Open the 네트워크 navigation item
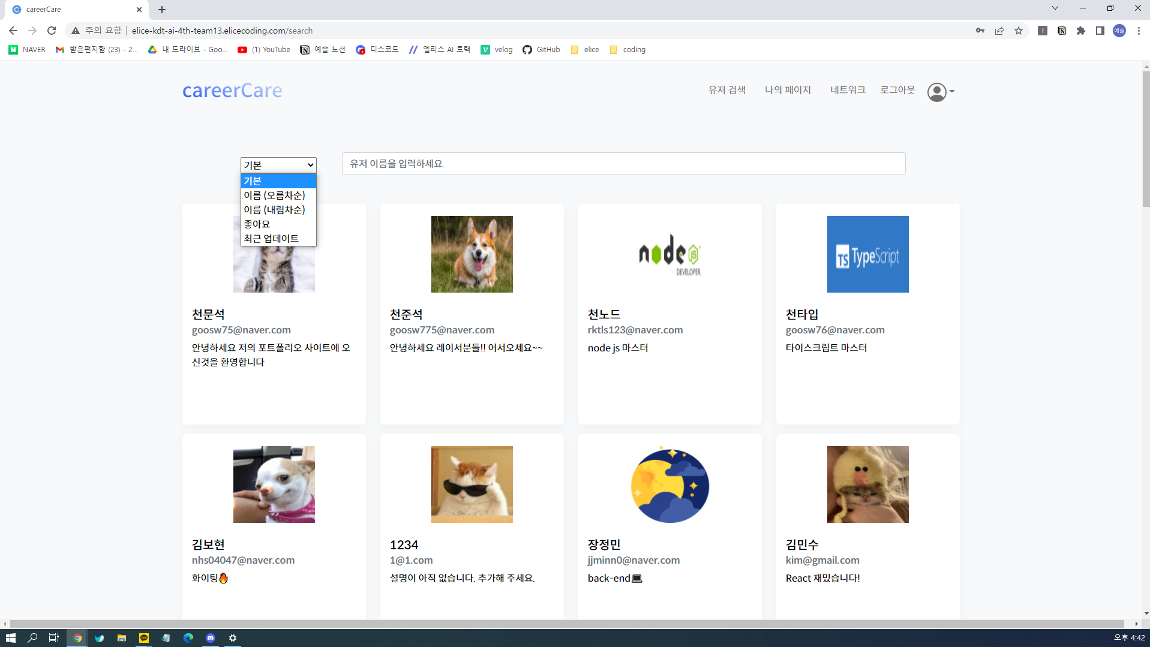Viewport: 1150px width, 647px height. click(x=847, y=90)
